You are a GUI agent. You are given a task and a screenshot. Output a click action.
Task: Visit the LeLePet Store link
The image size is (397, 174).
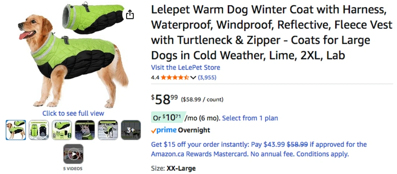(186, 67)
